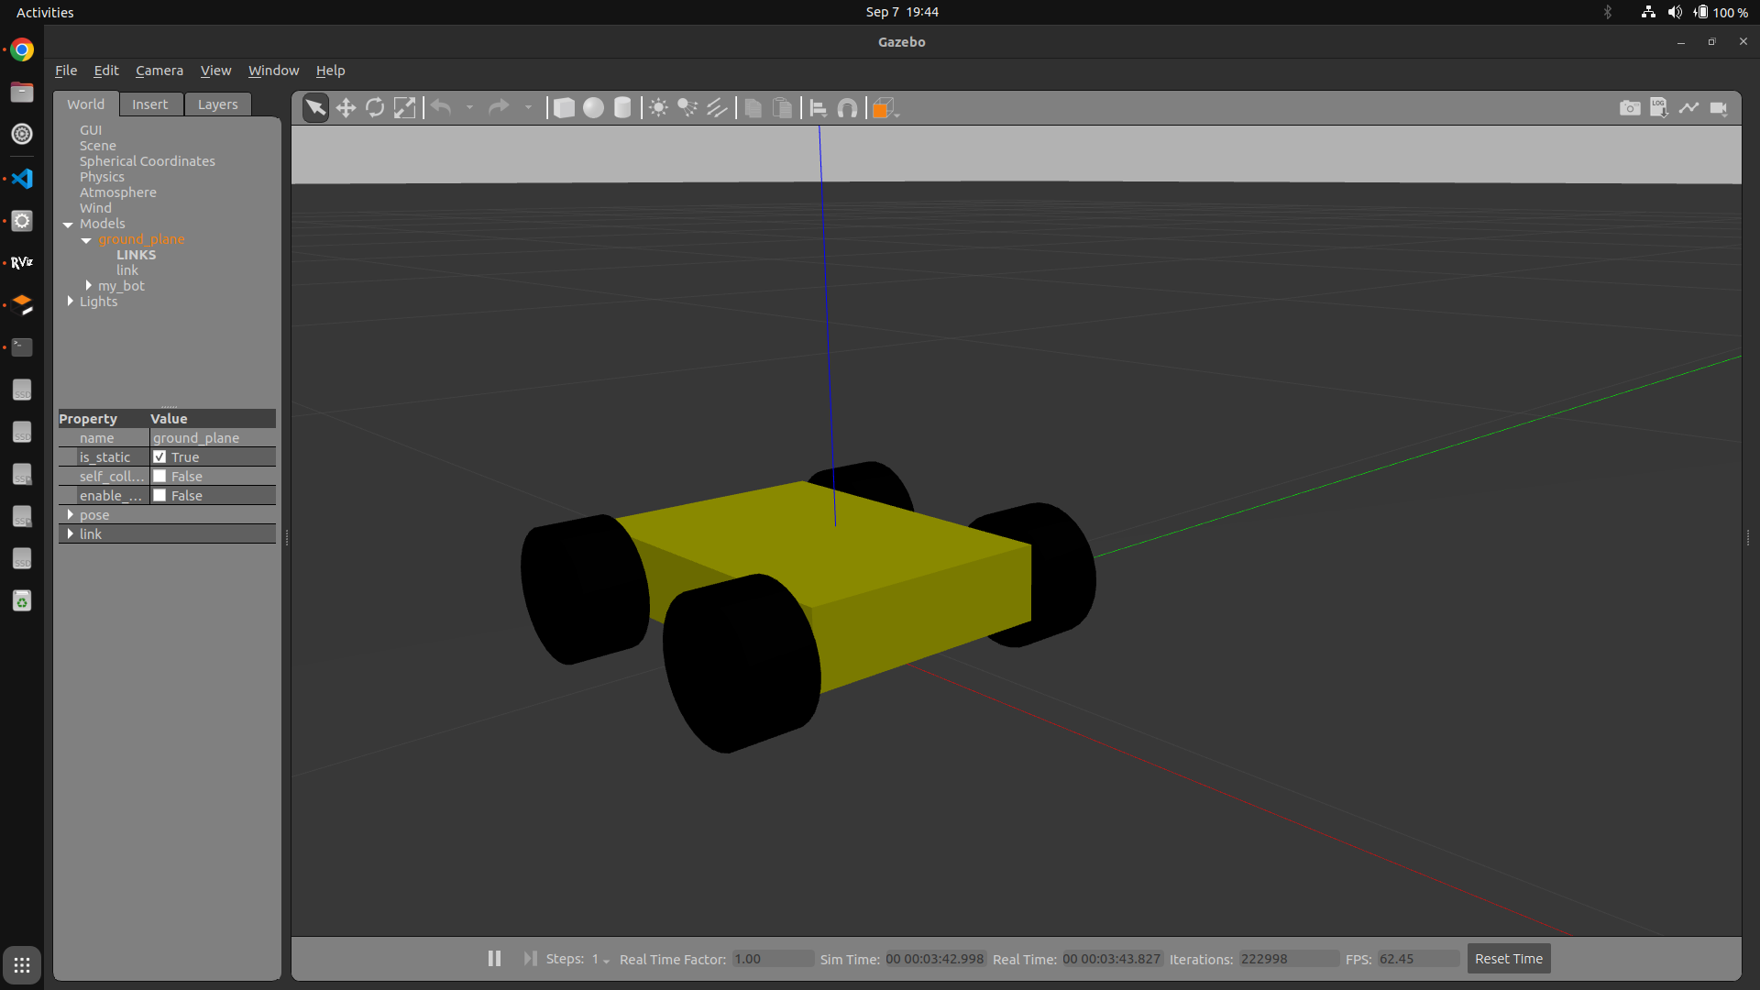Insert a sphere shape from toolbar

[x=593, y=108]
